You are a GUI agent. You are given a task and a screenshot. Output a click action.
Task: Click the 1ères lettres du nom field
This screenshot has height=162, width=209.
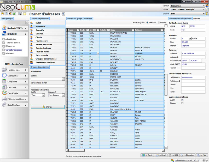(x=48, y=86)
